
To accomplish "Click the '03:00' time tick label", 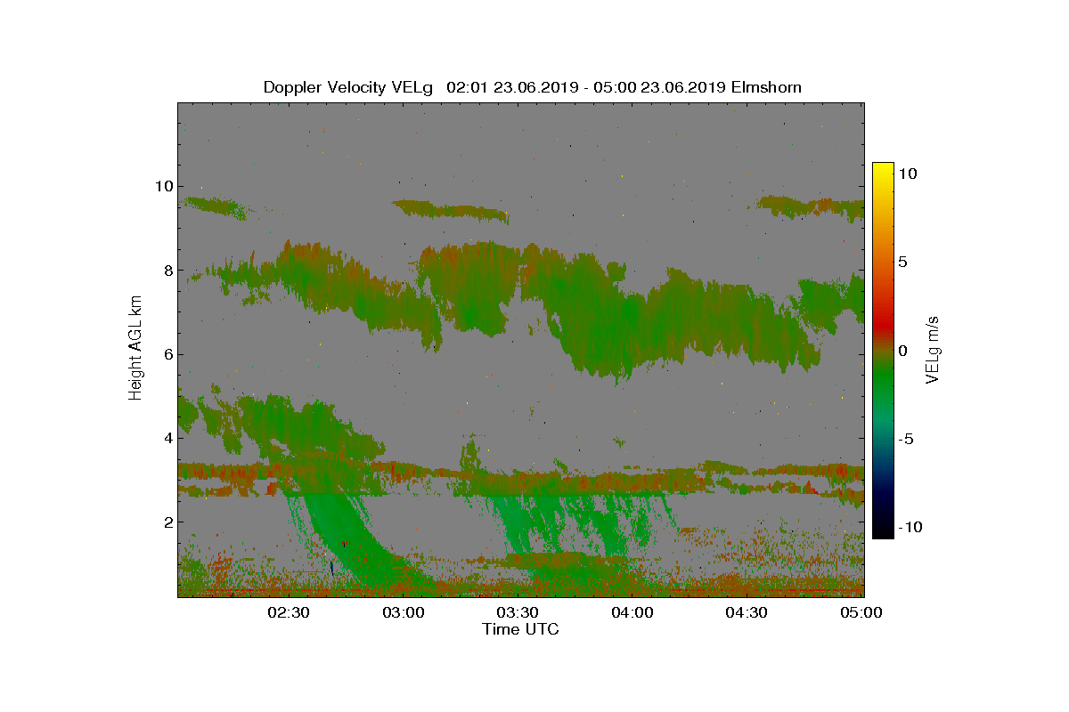I will click(404, 612).
